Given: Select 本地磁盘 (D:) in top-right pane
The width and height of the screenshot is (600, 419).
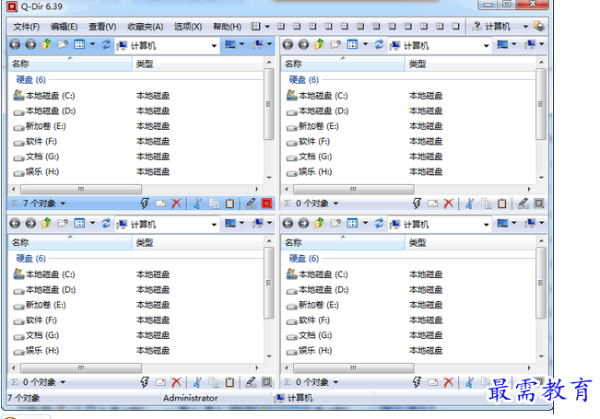Looking at the screenshot, I should pyautogui.click(x=318, y=111).
